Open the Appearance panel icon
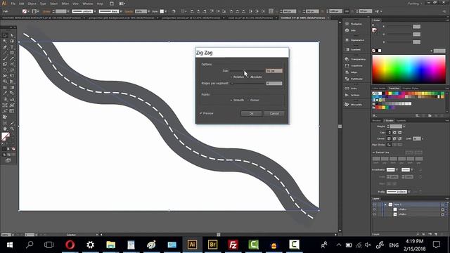This screenshot has width=450, height=253. (x=347, y=40)
